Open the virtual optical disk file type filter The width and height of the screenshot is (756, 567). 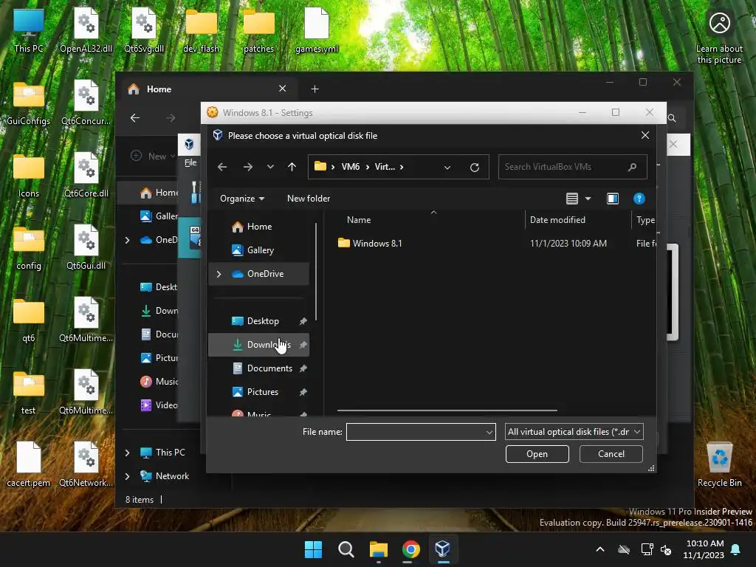[574, 432]
